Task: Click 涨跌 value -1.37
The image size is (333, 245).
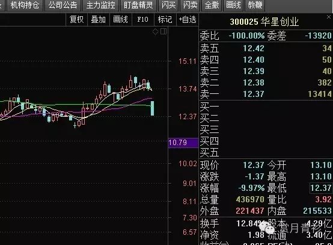Action: [x=255, y=176]
